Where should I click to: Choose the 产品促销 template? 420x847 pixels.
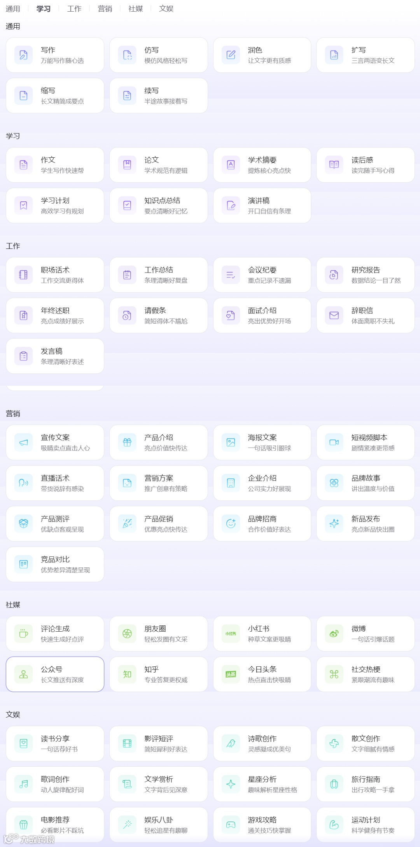tap(159, 524)
